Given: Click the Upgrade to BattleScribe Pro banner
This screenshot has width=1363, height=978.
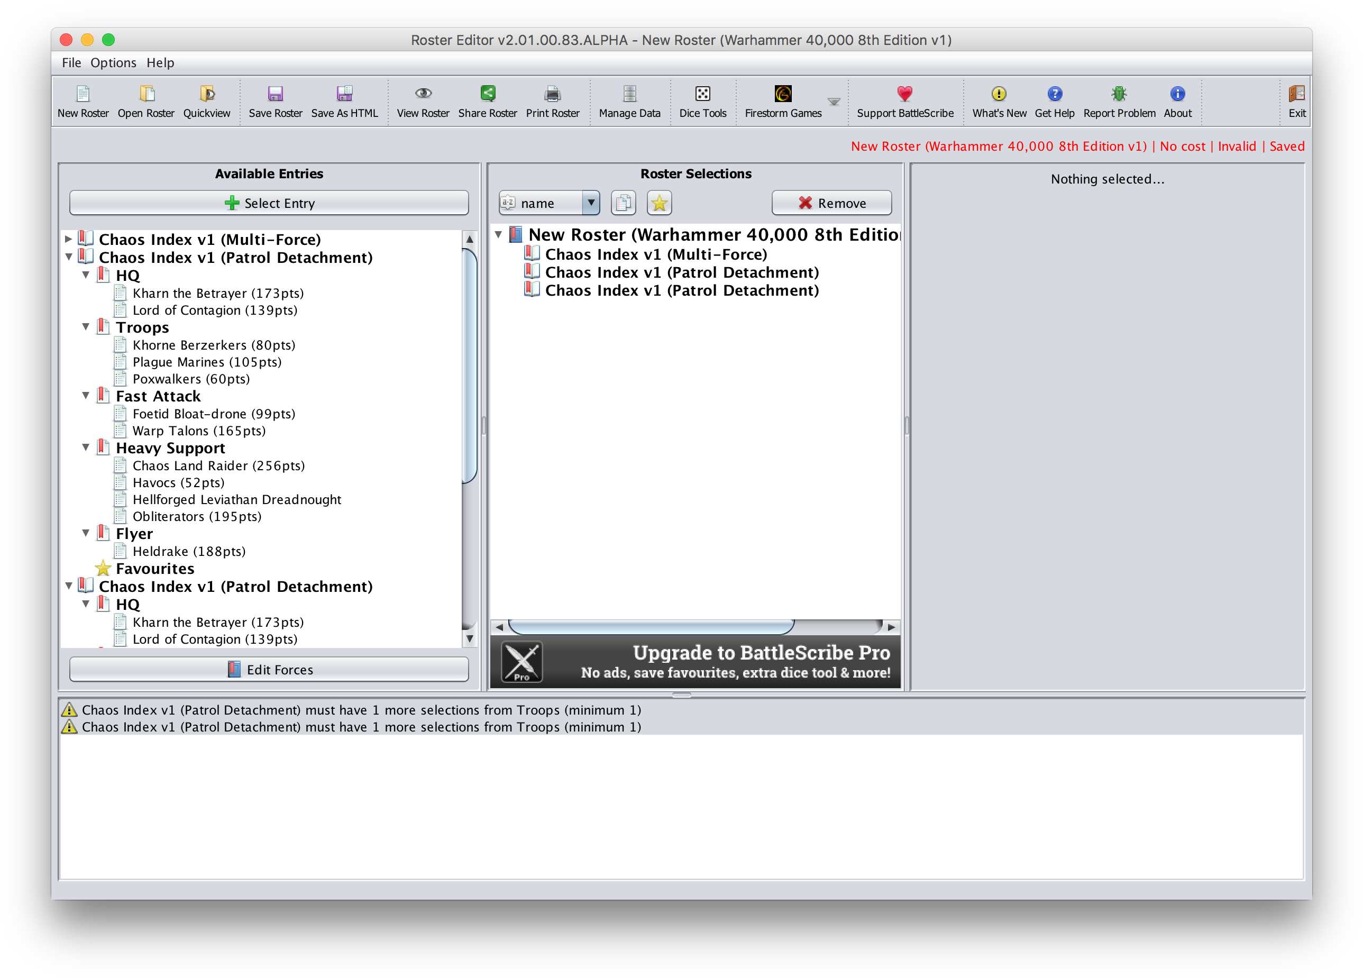Looking at the screenshot, I should click(x=696, y=662).
